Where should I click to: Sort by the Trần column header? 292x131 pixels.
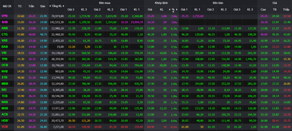tap(31, 6)
